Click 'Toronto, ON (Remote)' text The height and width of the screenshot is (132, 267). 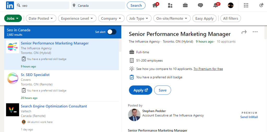tap(37, 84)
